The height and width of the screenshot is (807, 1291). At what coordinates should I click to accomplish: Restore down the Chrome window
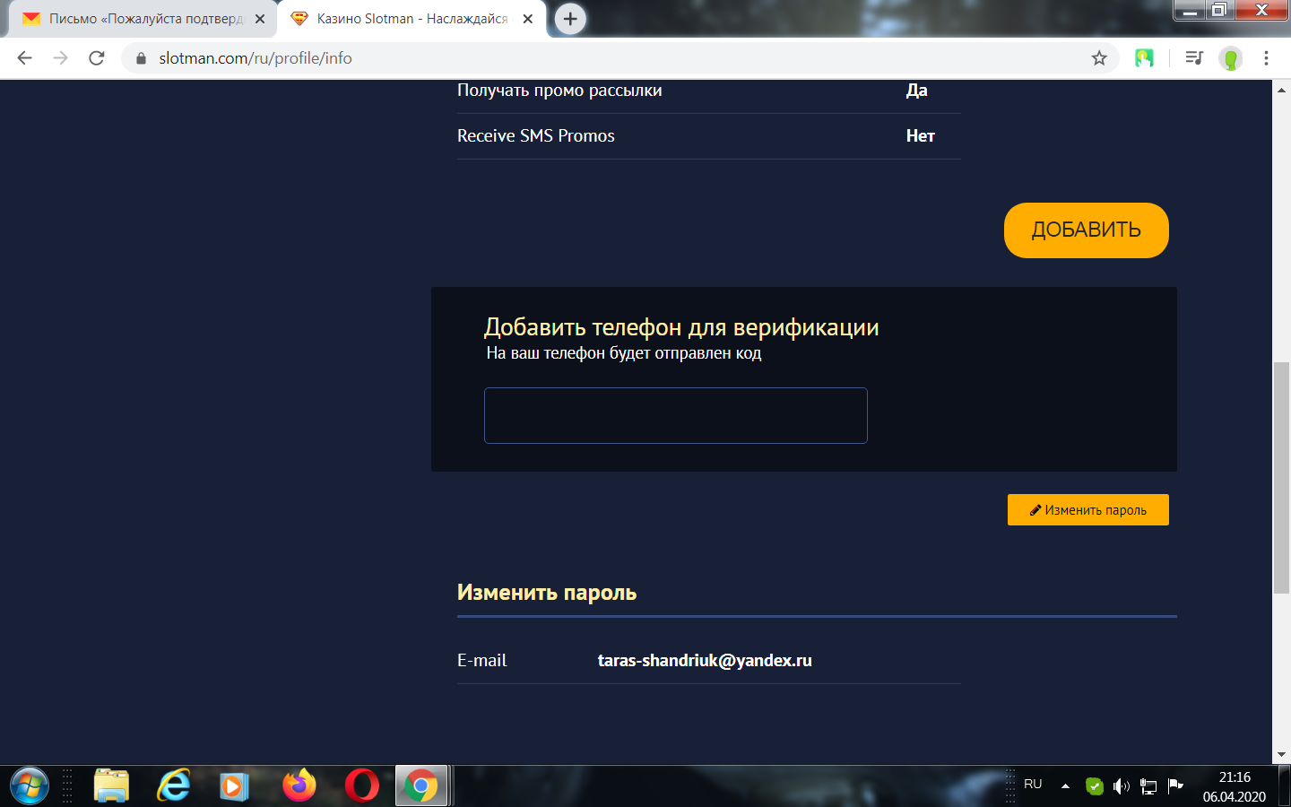point(1219,10)
